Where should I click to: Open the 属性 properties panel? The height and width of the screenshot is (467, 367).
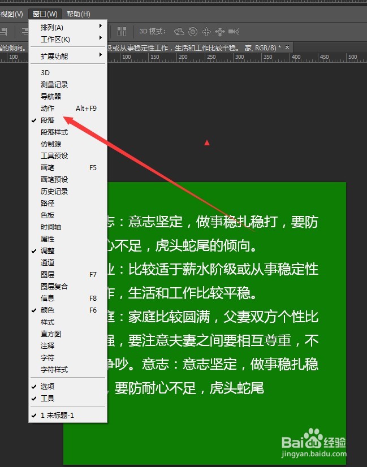pyautogui.click(x=68, y=239)
